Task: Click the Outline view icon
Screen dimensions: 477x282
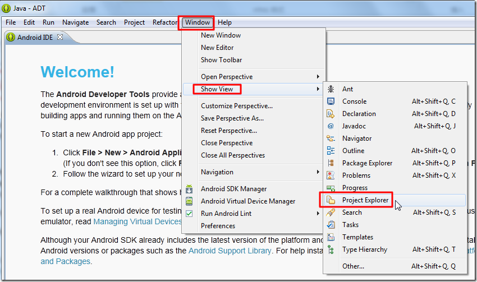Action: pos(331,151)
